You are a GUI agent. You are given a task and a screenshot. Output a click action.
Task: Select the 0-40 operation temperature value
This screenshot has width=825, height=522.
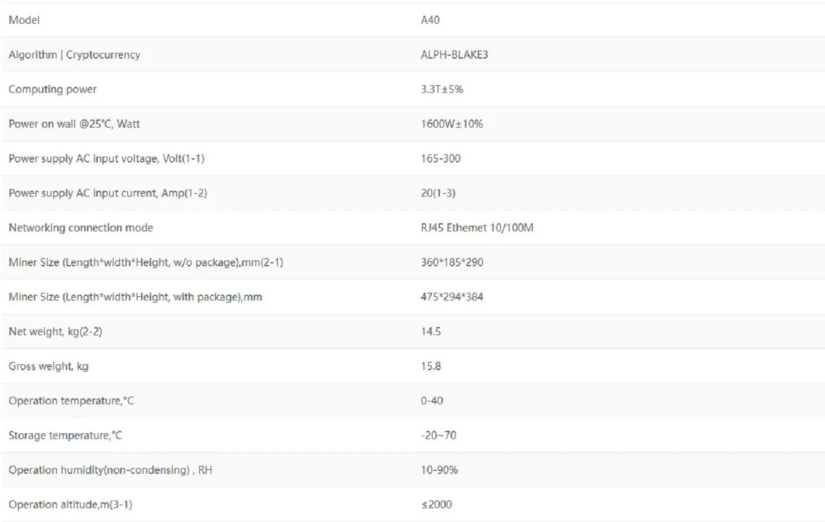pyautogui.click(x=432, y=401)
